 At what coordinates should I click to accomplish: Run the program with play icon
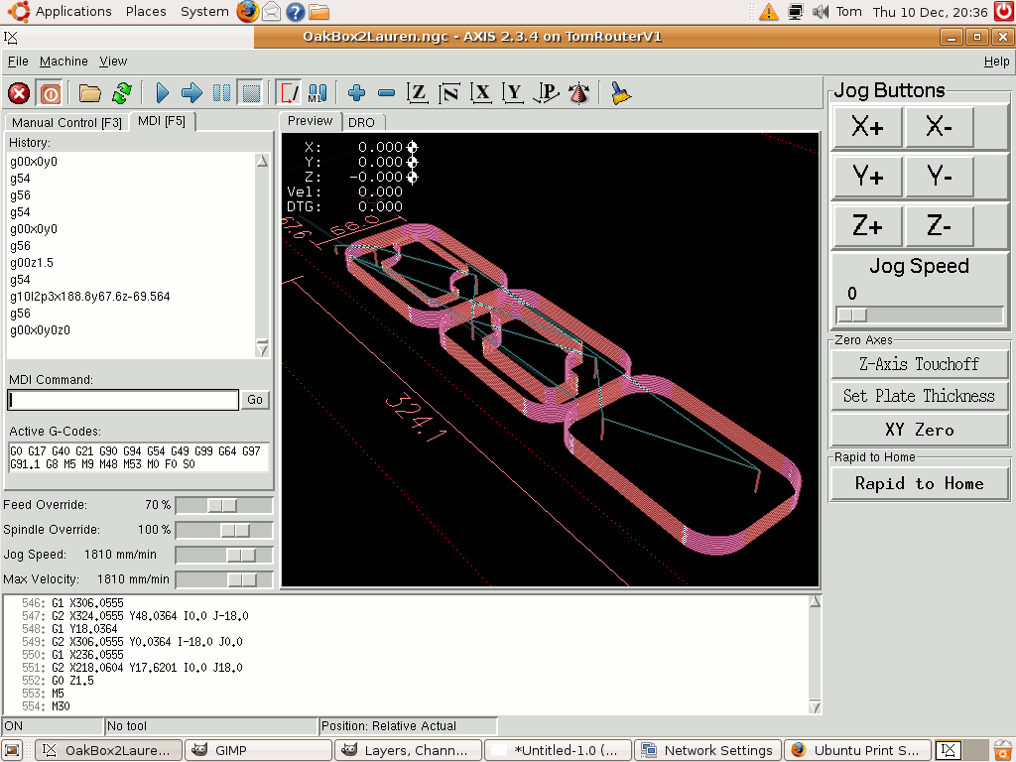tap(163, 93)
